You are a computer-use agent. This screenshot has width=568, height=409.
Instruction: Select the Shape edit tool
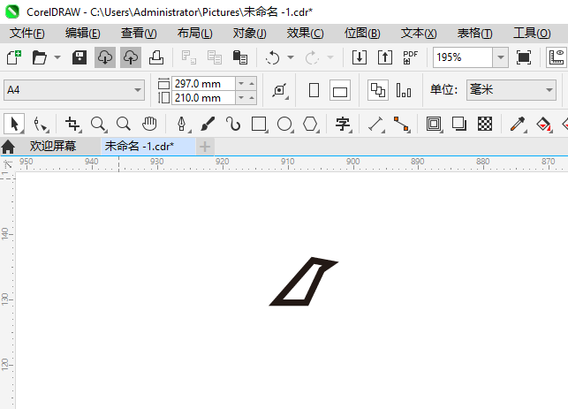point(41,124)
